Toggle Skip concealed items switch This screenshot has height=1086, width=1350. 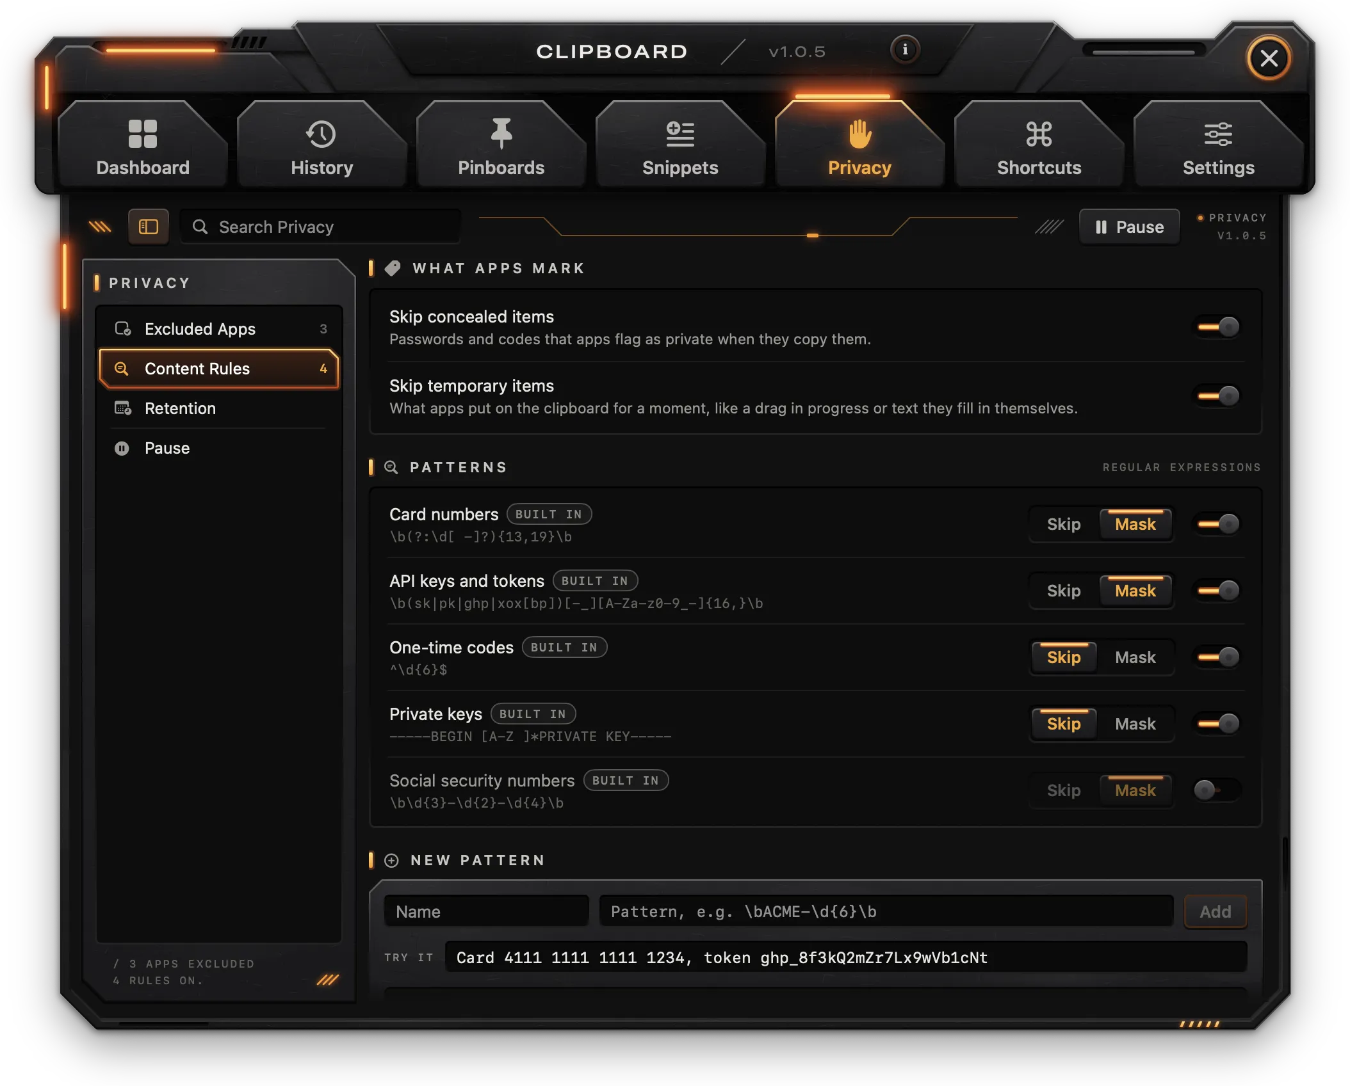click(1218, 328)
